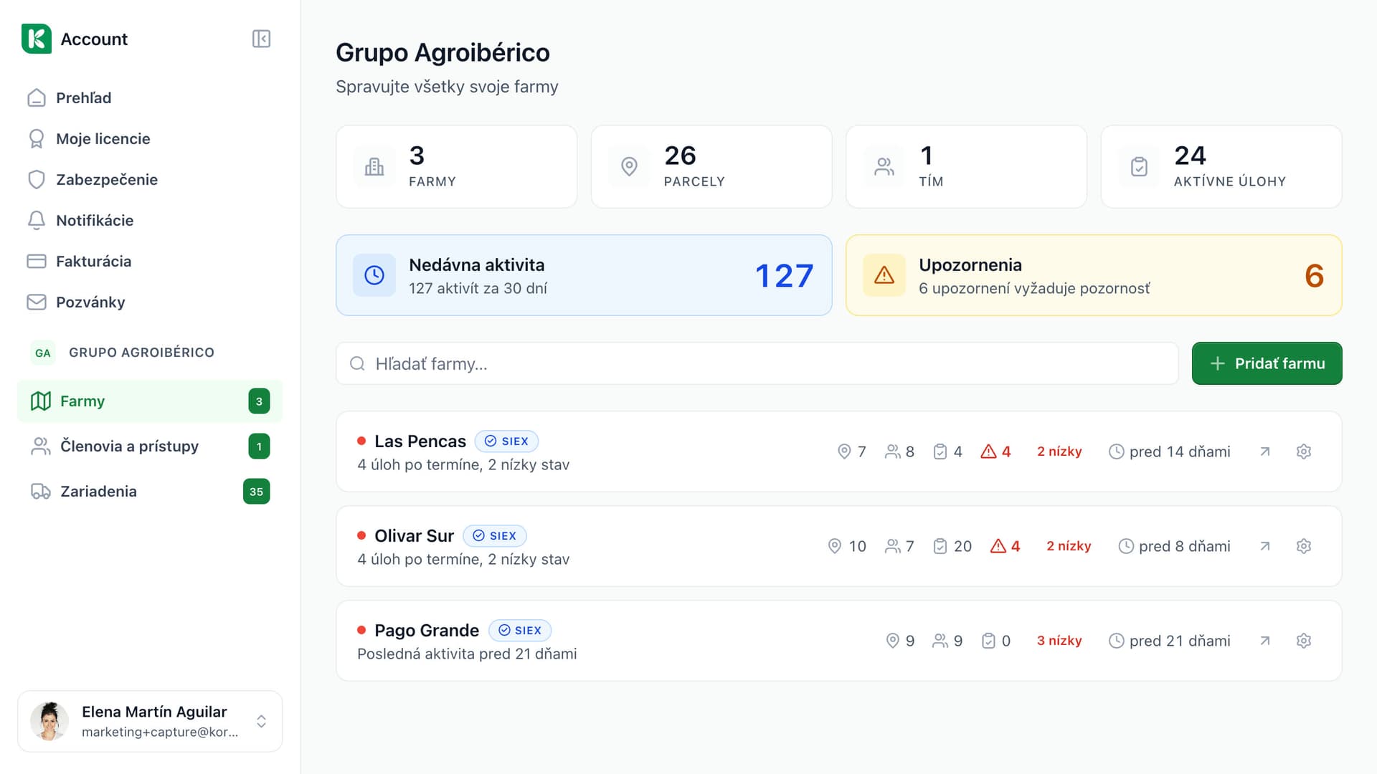Open Pago Grande settings gear
This screenshot has width=1377, height=774.
pos(1304,641)
